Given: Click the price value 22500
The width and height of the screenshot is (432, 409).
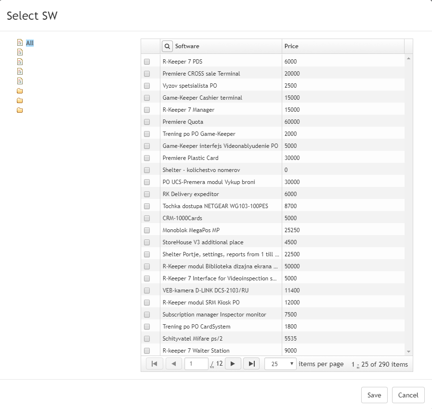Looking at the screenshot, I should (x=292, y=254).
